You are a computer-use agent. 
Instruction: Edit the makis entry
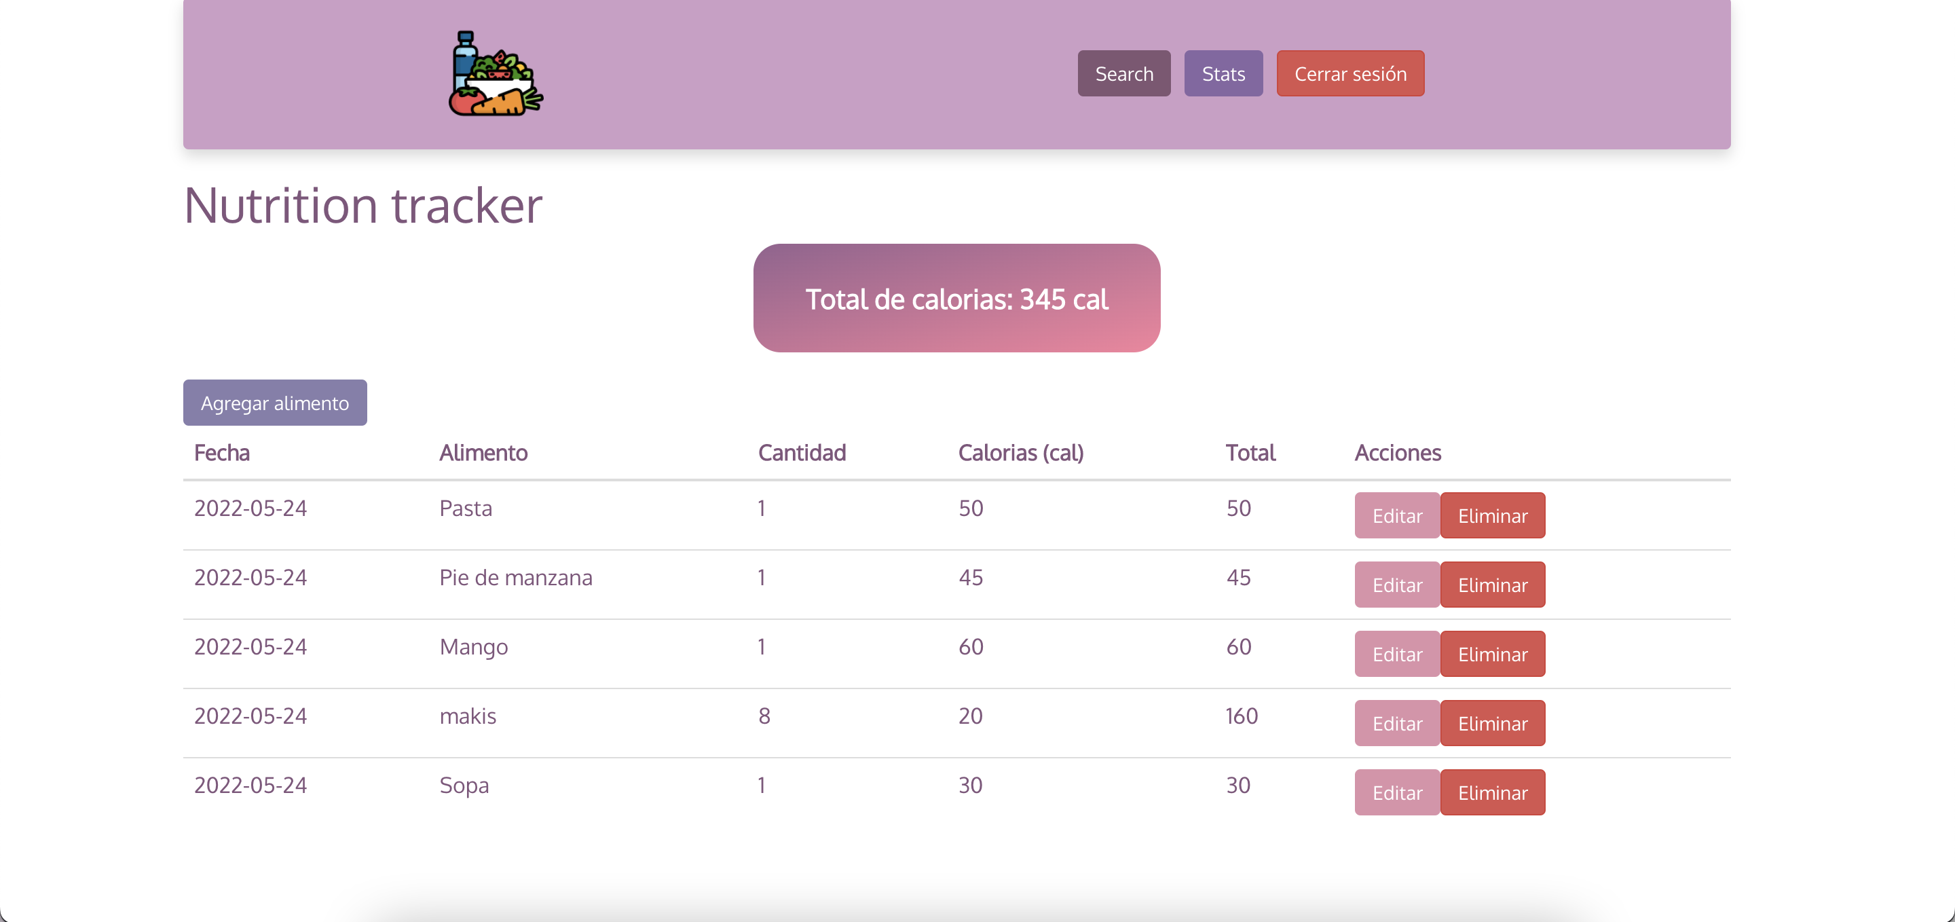pyautogui.click(x=1397, y=723)
